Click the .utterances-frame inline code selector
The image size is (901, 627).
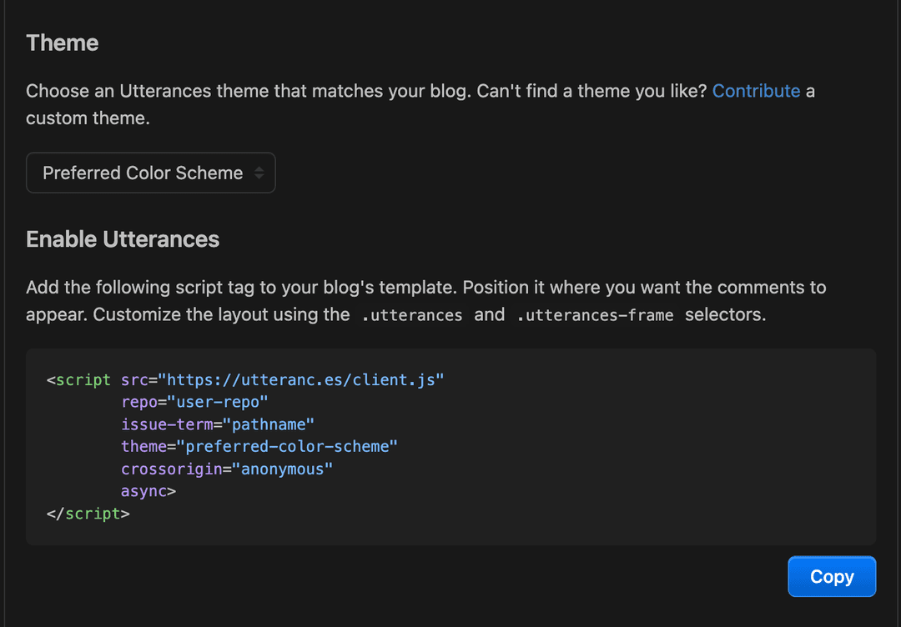[595, 314]
